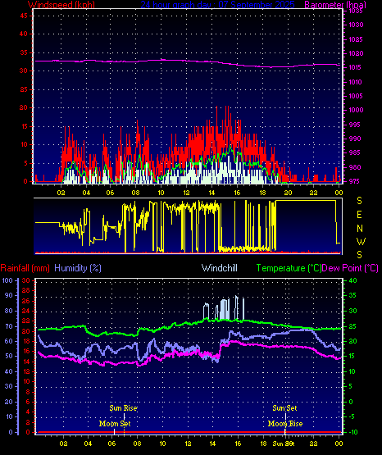Click the 25 value on the windspeed axis
Image resolution: width=382 pixels, height=455 pixels.
pos(24,89)
